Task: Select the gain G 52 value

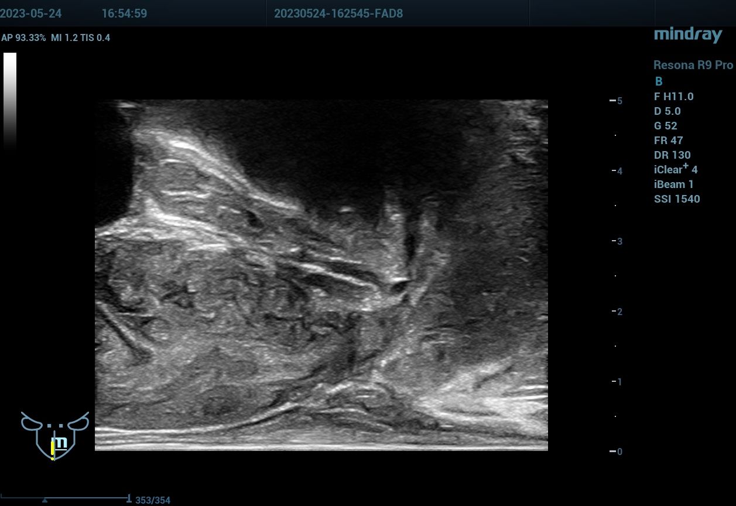Action: pos(665,126)
